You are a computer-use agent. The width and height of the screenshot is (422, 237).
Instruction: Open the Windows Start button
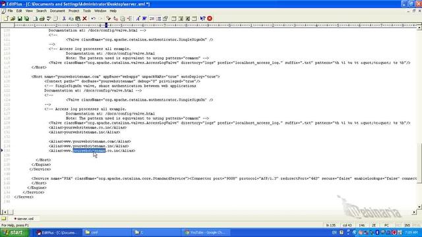point(14,232)
